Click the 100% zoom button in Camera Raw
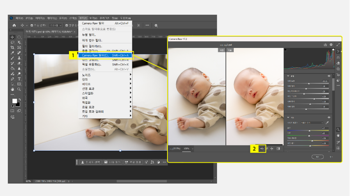350x196 pixels. coord(186,149)
